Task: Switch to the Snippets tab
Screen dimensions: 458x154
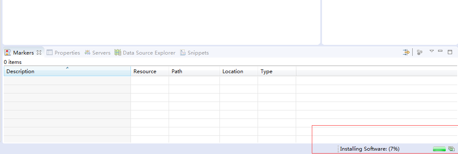Action: pos(194,53)
